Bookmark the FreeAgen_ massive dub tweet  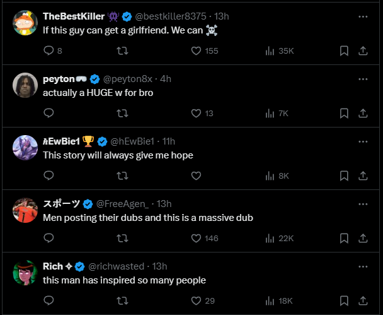tap(344, 238)
